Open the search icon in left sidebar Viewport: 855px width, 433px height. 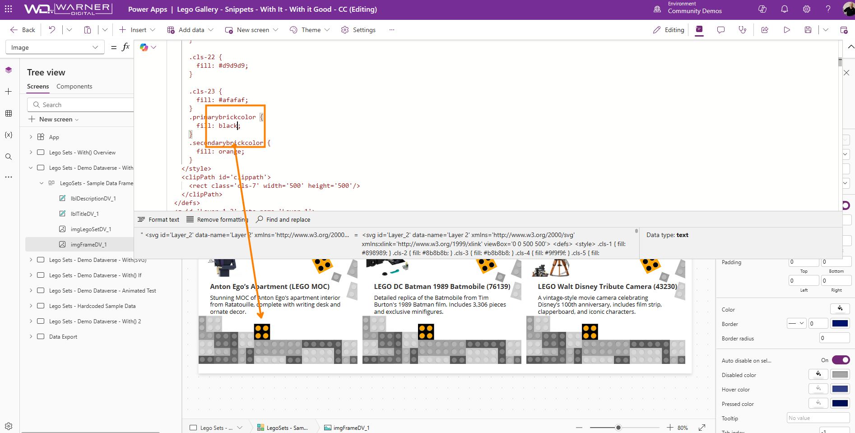[x=9, y=157]
